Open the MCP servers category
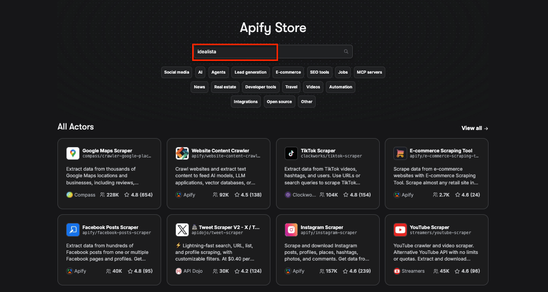This screenshot has height=292, width=548. click(370, 72)
